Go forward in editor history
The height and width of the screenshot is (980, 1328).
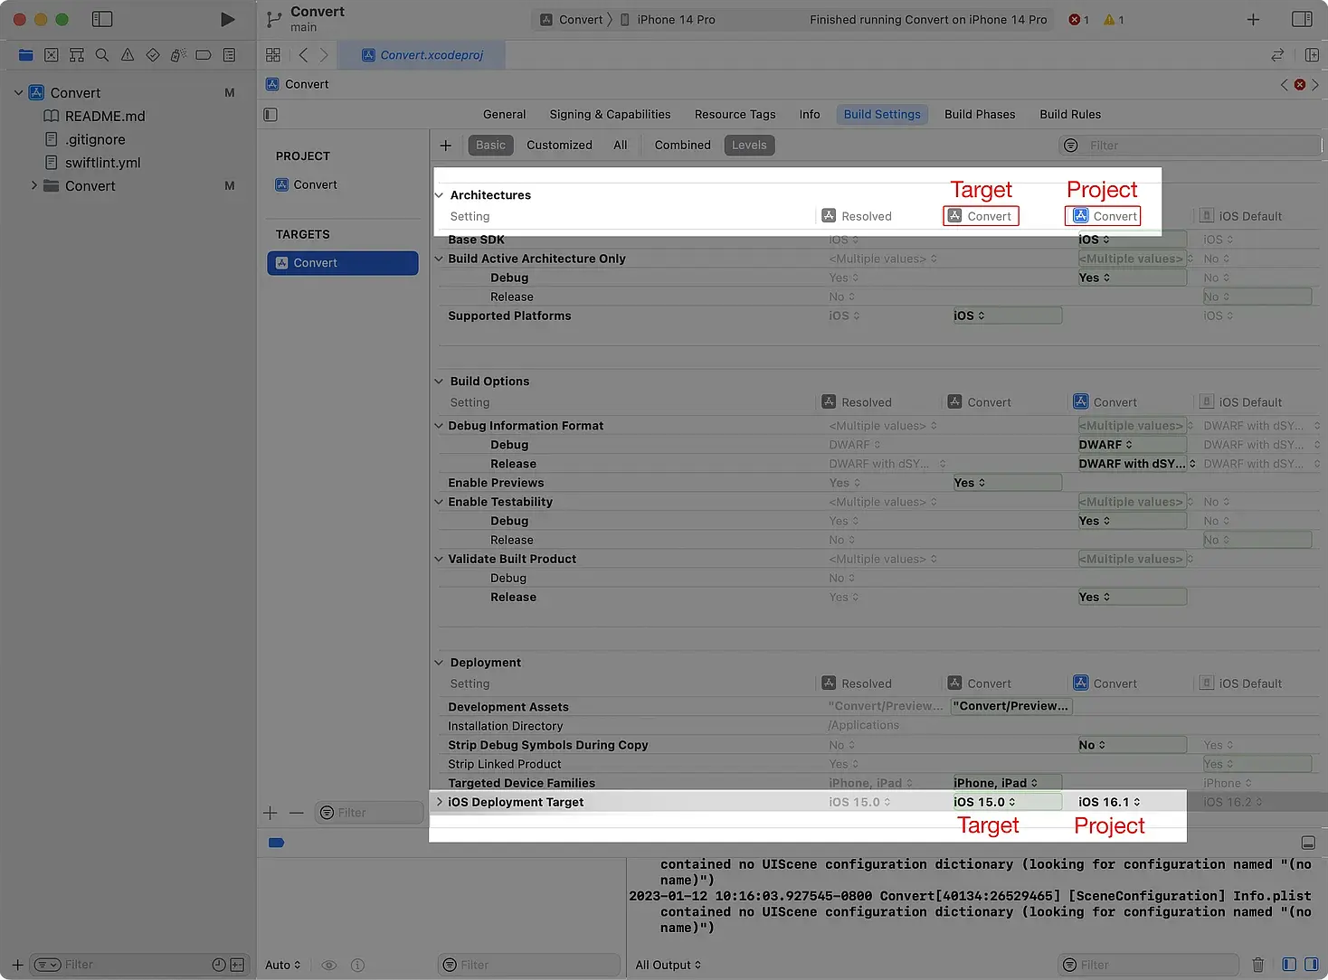(324, 55)
